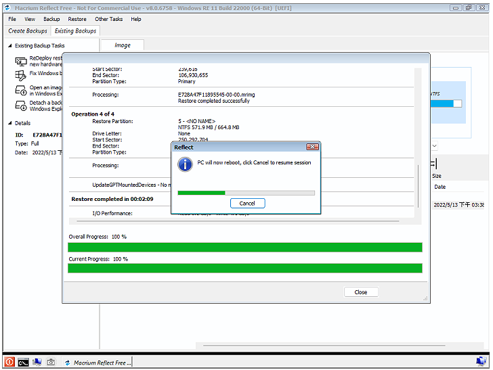Open the File menu

coord(12,19)
